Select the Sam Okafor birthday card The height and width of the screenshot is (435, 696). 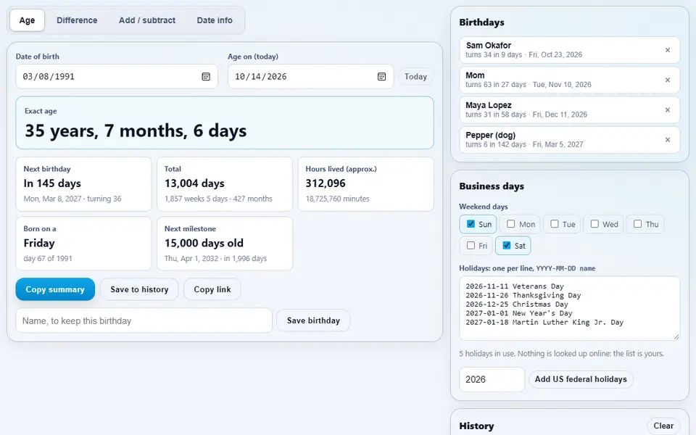click(570, 50)
